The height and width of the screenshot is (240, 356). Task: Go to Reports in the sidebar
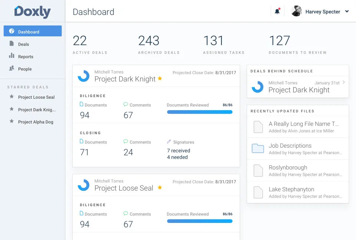click(26, 56)
